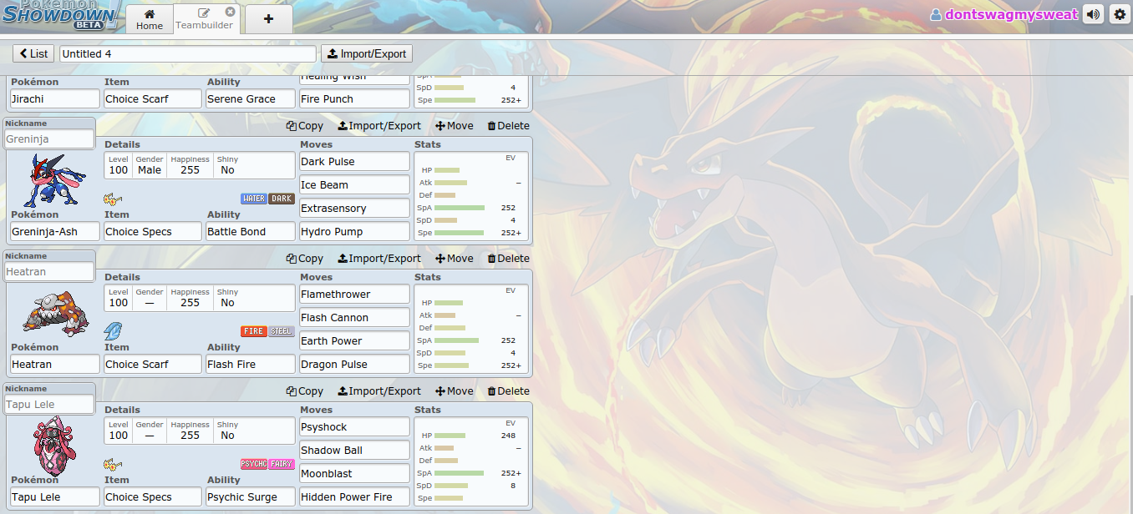The height and width of the screenshot is (514, 1133).
Task: Click the Pokemon Showdown logo
Action: (x=60, y=15)
